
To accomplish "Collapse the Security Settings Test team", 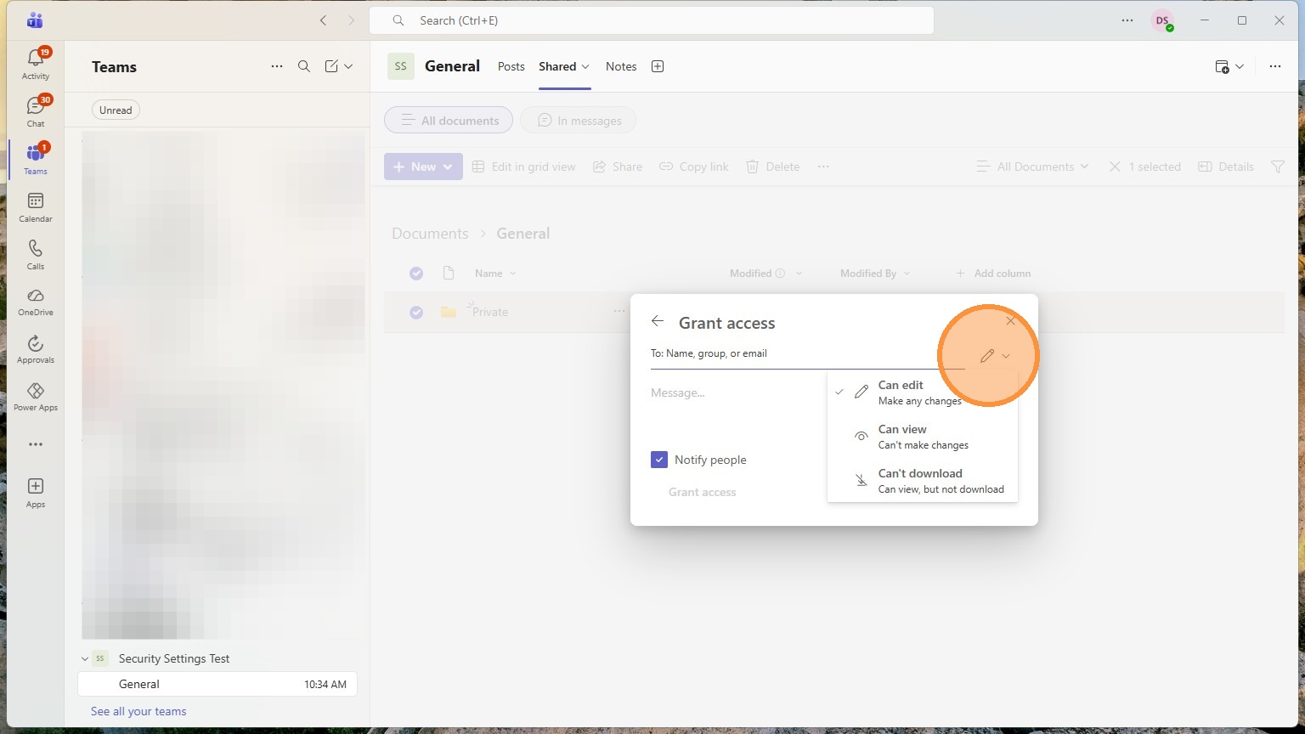I will (85, 658).
